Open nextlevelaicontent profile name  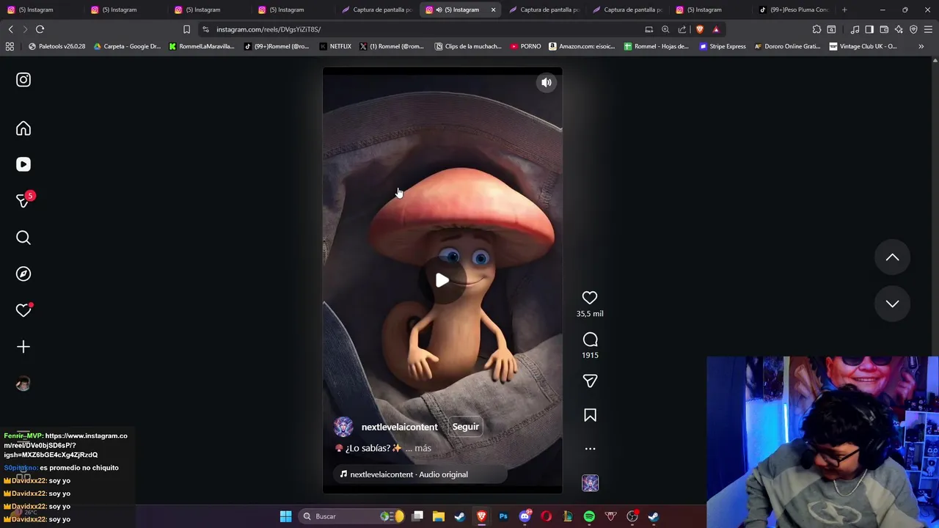point(399,427)
